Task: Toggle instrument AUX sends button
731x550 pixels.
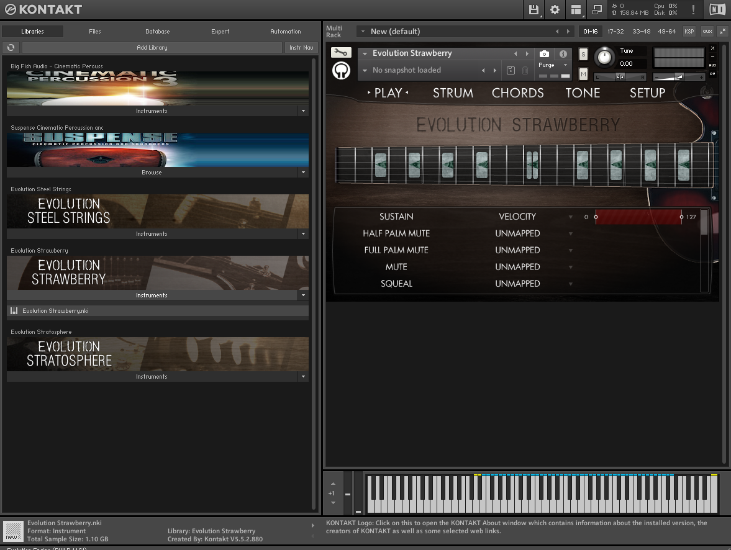Action: 712,65
